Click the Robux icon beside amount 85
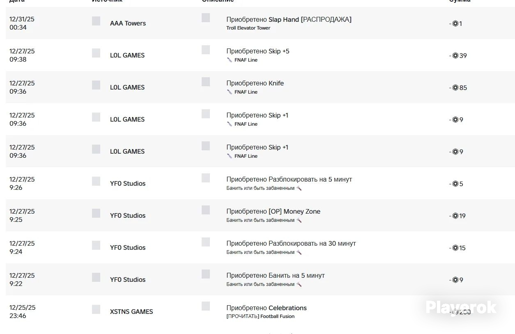Viewport: 515px width, 334px height. click(455, 88)
